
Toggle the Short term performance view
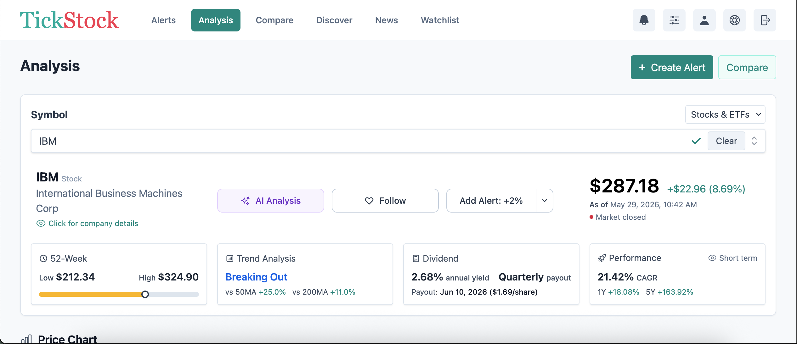point(732,258)
